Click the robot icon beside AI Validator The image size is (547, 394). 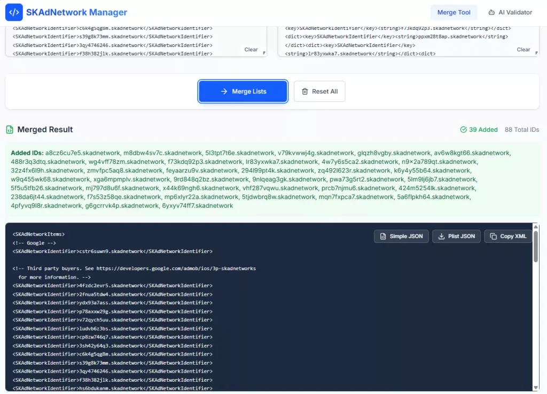click(x=491, y=12)
